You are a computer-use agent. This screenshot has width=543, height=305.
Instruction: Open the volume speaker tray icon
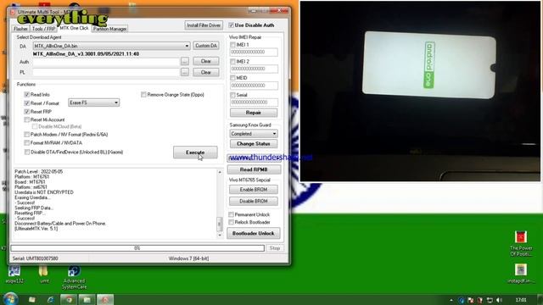click(x=499, y=300)
